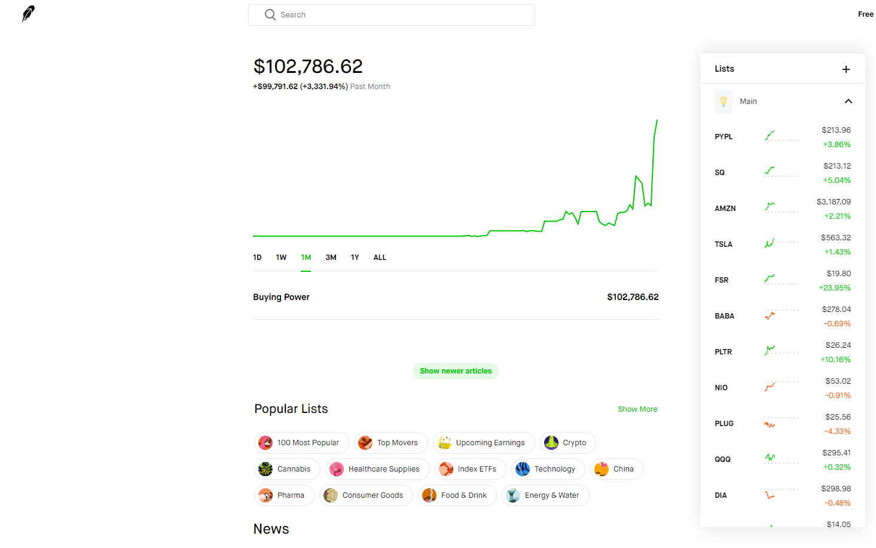Viewport: 876px width, 548px height.
Task: Open the Technology list
Action: coord(548,469)
